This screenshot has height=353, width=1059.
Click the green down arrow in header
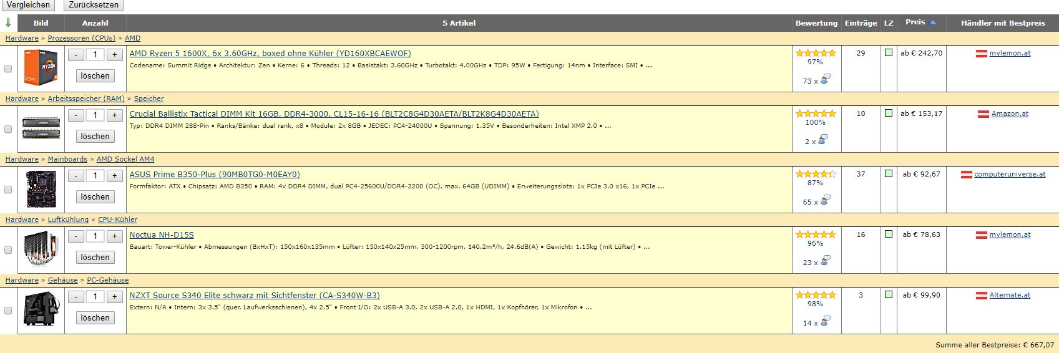click(8, 23)
